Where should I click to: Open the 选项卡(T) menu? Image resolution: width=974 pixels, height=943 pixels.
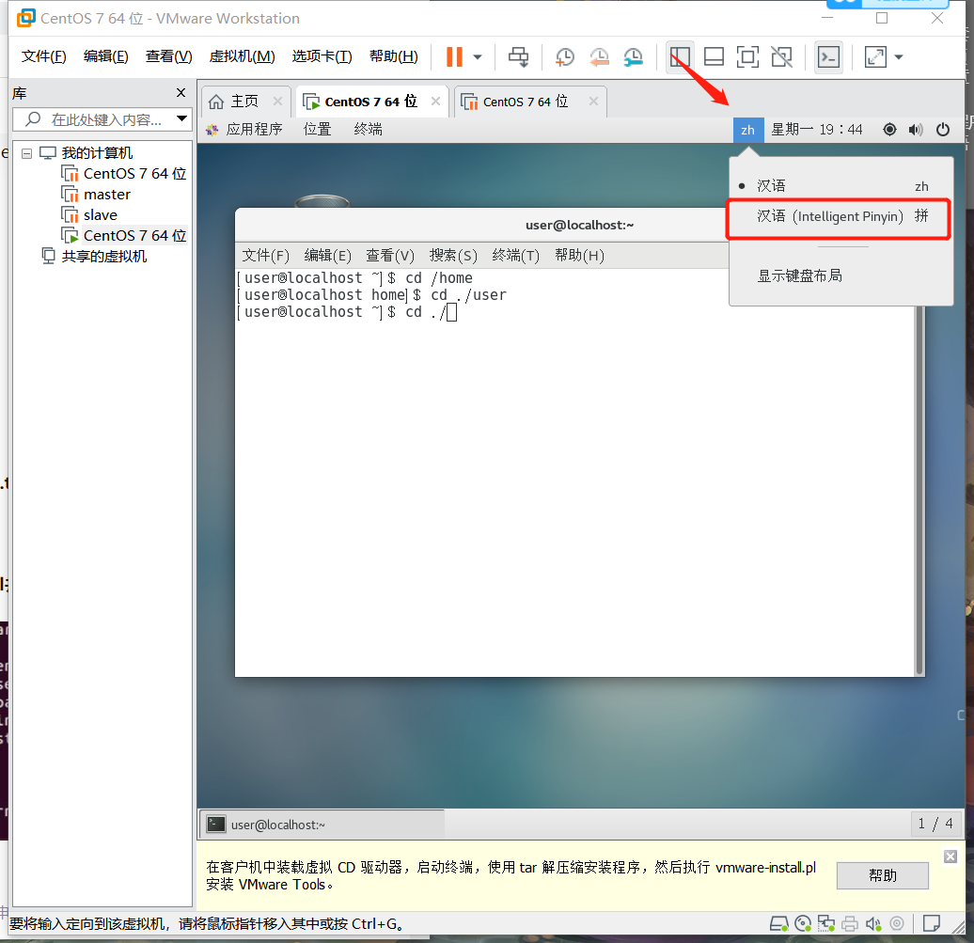322,56
